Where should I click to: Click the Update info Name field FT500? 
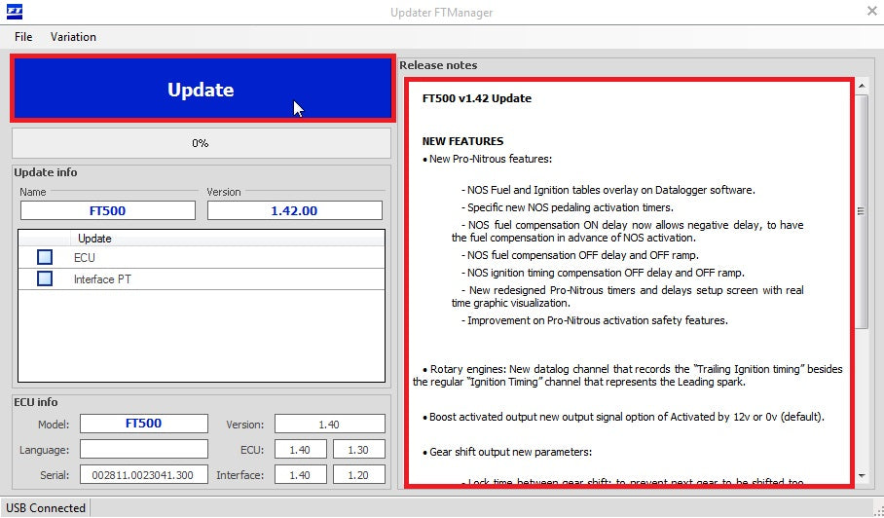tap(108, 211)
